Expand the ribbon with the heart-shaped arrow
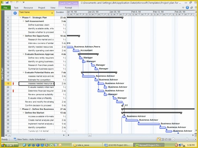The image size is (198, 148). coord(183,8)
